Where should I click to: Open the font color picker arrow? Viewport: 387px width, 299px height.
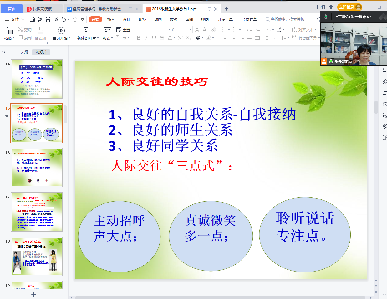coord(174,38)
